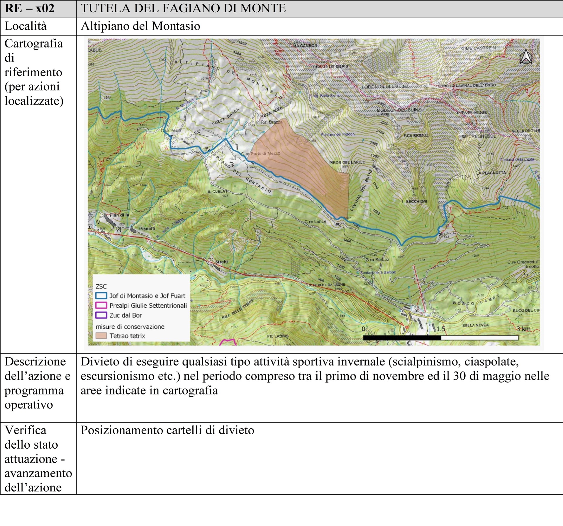The image size is (563, 526).
Task: Click the 'SECCHIONI' map label
Action: [x=416, y=201]
